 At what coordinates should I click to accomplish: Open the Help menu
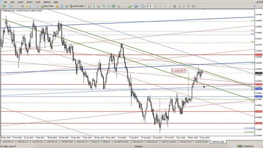[x=56, y=2]
